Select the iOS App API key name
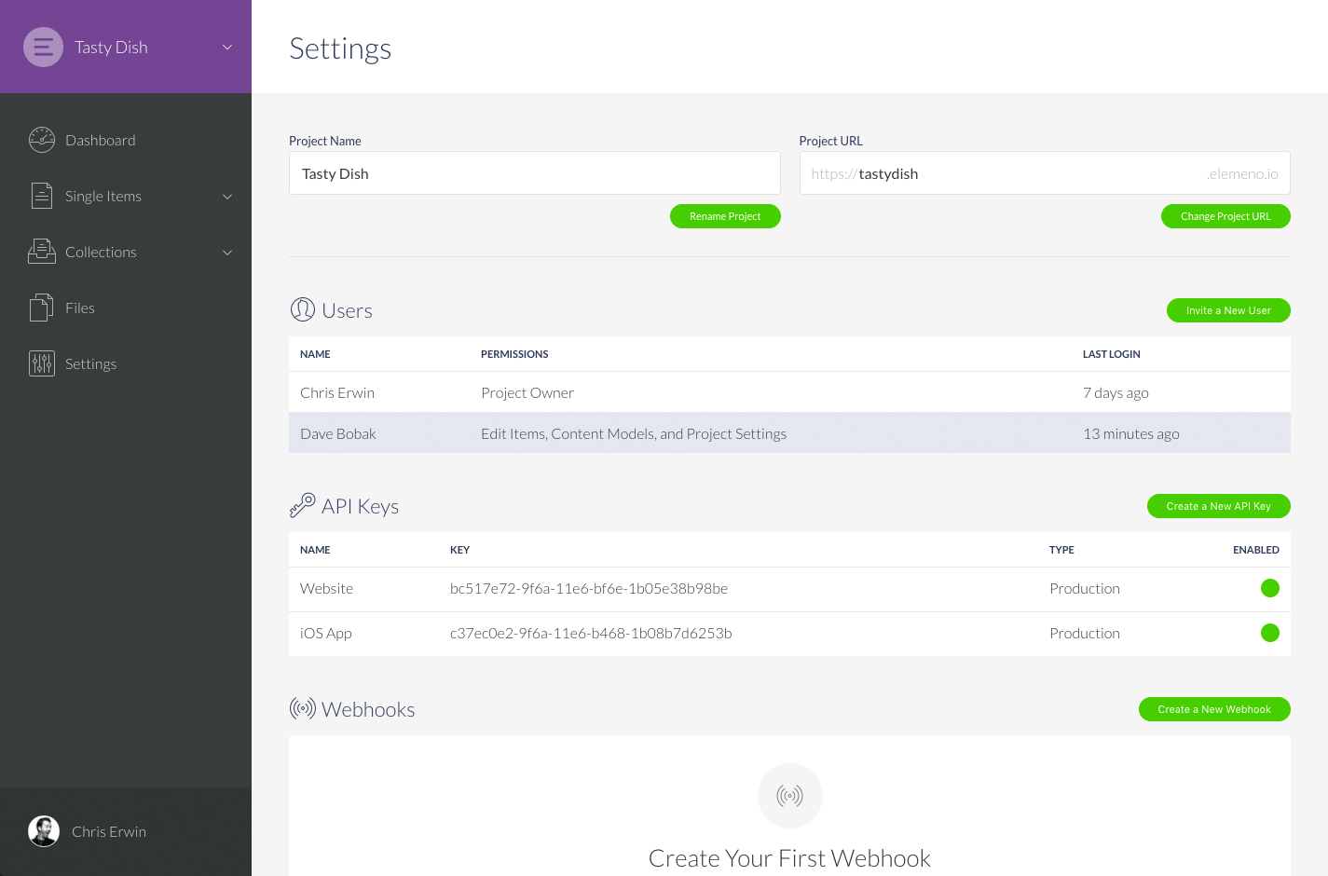Viewport: 1328px width, 876px height. (x=326, y=633)
